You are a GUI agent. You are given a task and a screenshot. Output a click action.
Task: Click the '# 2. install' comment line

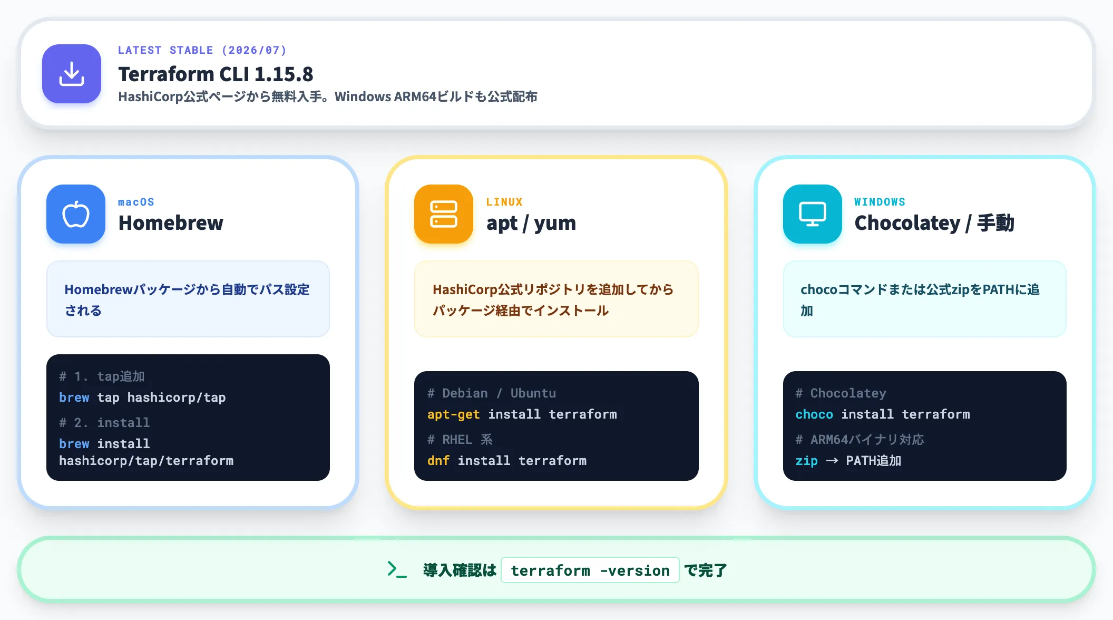104,423
